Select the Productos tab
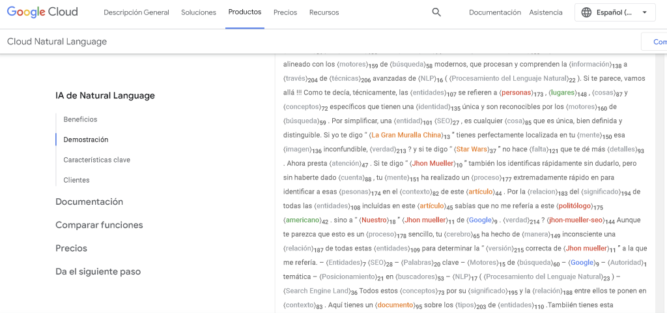Viewport: 667px width, 313px height. point(245,12)
